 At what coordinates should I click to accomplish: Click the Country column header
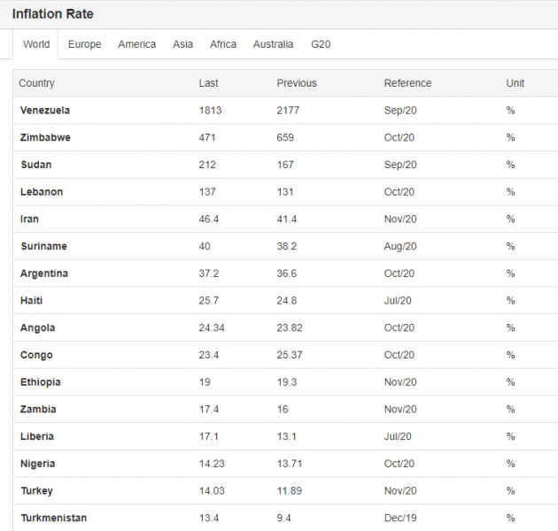[36, 83]
